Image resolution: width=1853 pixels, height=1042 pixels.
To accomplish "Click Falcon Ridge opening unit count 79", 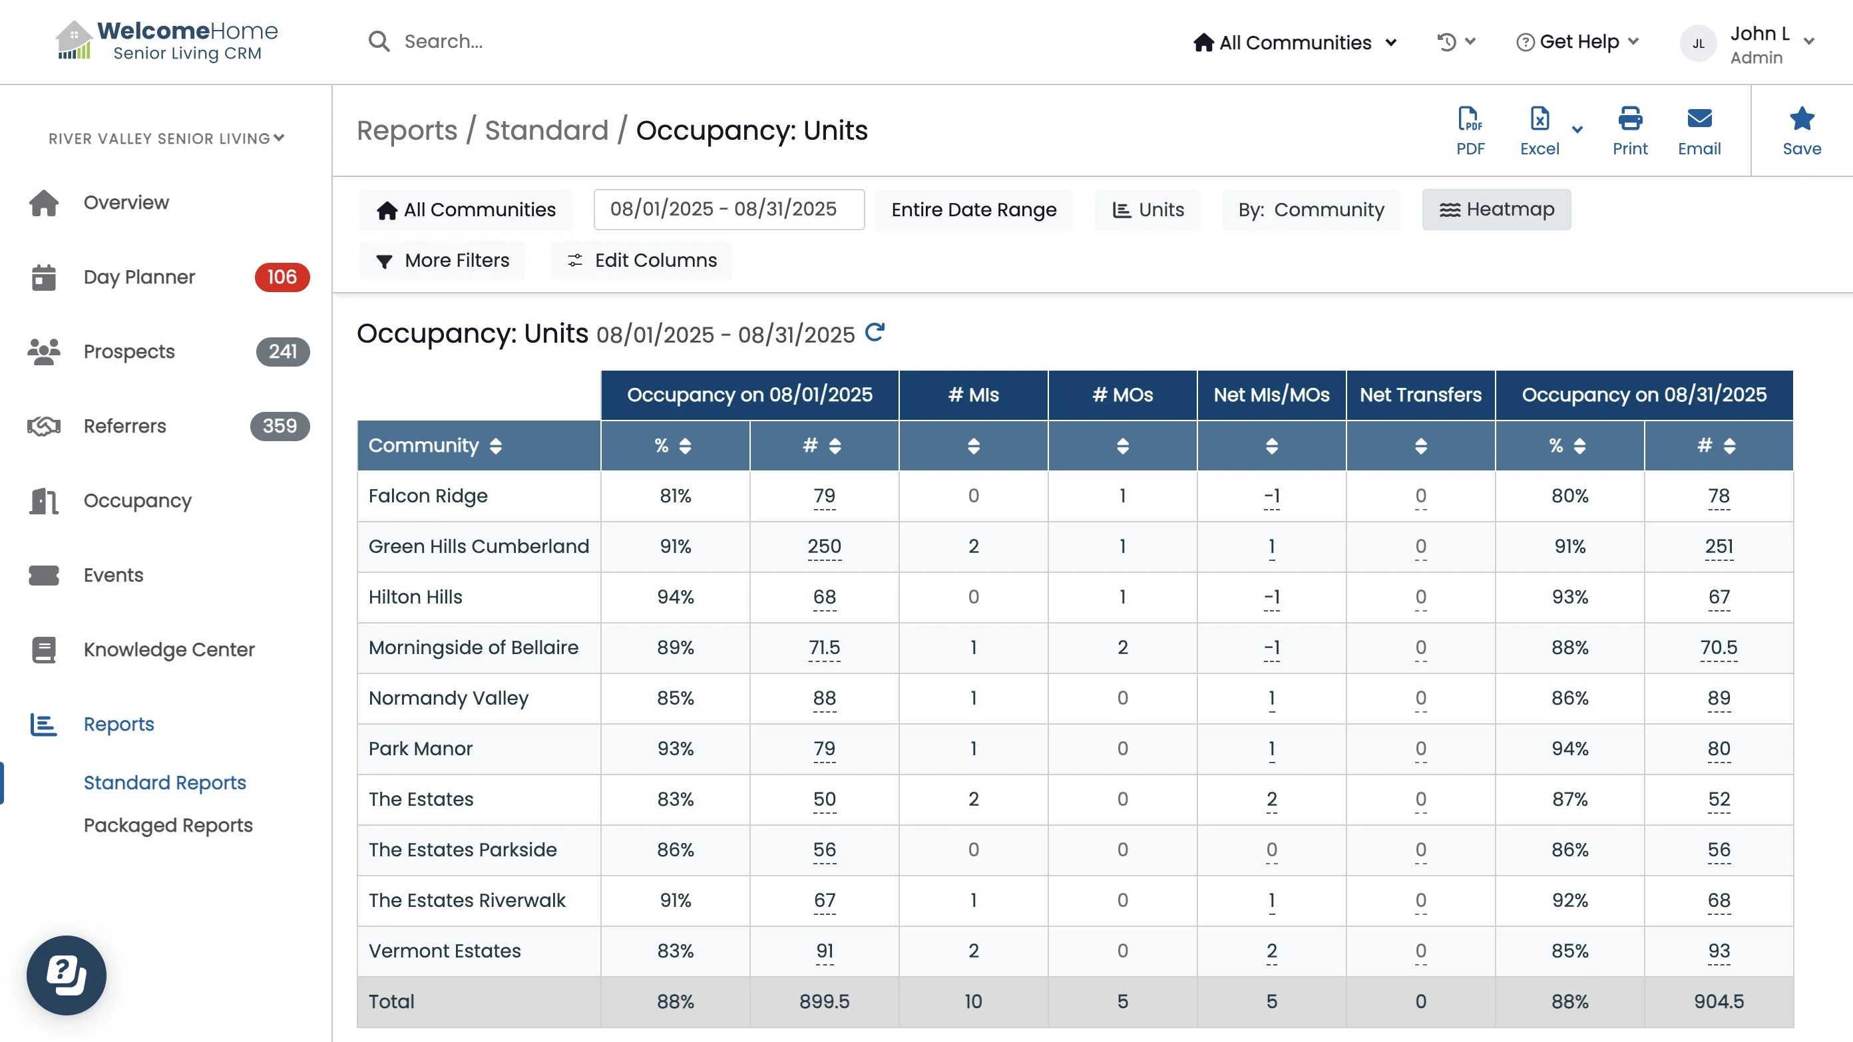I will click(823, 496).
